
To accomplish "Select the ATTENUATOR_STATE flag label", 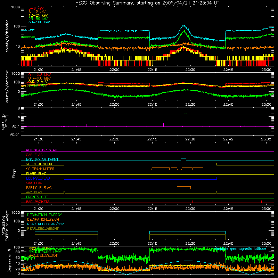I will point(42,150).
